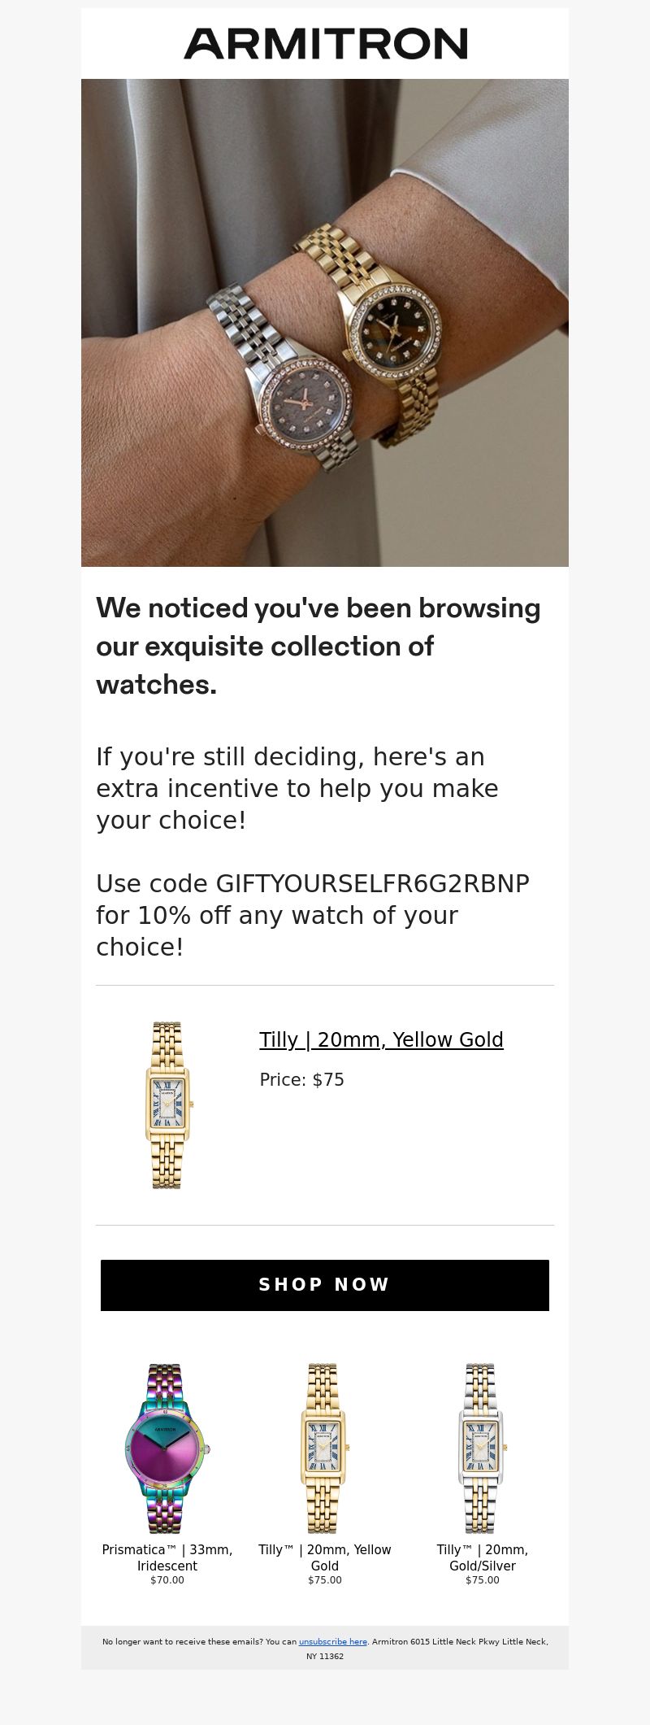The image size is (650, 1725).
Task: Click the 'unsubscribe here' link
Action: click(333, 1641)
